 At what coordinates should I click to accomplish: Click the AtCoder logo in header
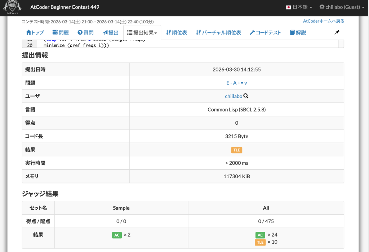(12, 8)
